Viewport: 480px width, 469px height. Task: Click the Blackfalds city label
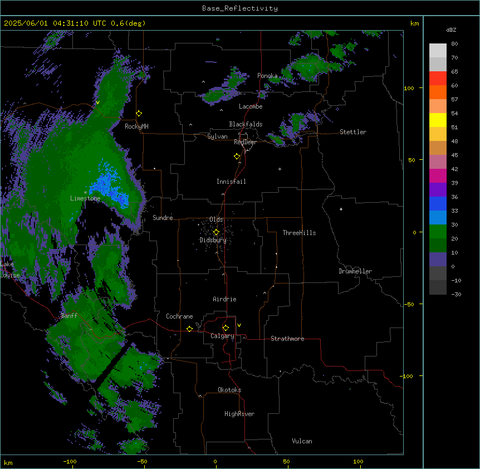tap(246, 124)
